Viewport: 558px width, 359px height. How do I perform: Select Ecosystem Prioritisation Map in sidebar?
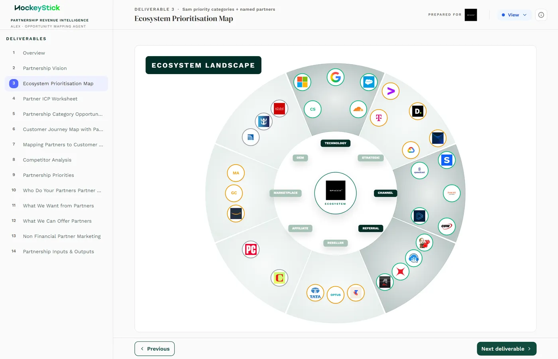(x=57, y=84)
